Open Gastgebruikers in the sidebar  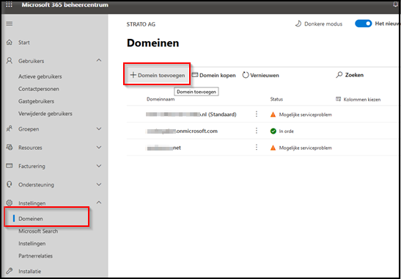tap(36, 101)
